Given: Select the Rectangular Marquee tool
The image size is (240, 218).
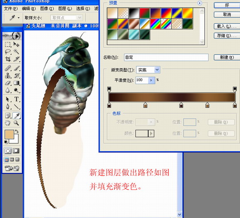Looking at the screenshot, I should 7,45.
